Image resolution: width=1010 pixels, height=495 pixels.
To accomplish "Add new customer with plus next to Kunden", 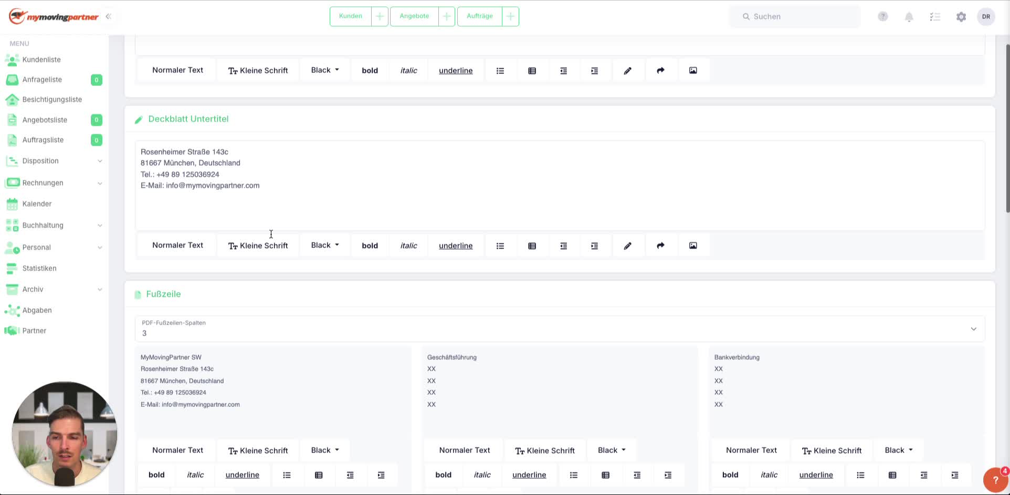I will 380,16.
